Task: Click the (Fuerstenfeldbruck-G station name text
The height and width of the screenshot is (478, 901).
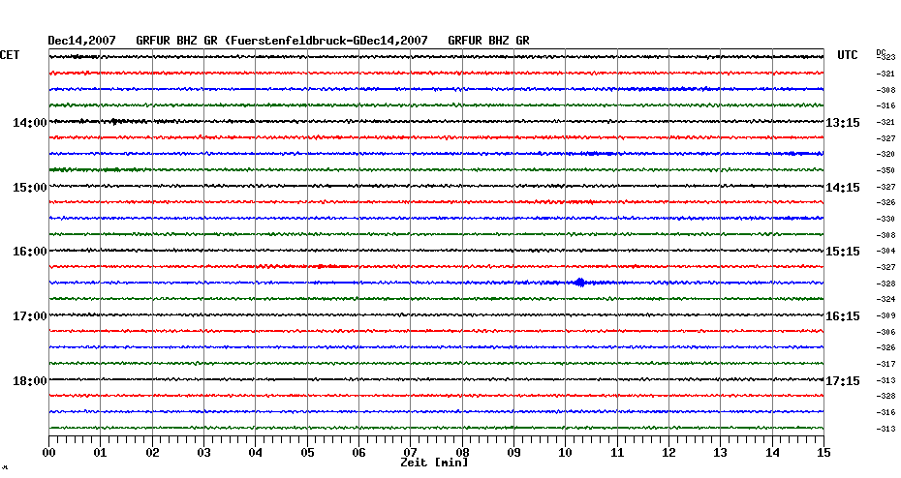Action: click(x=293, y=41)
